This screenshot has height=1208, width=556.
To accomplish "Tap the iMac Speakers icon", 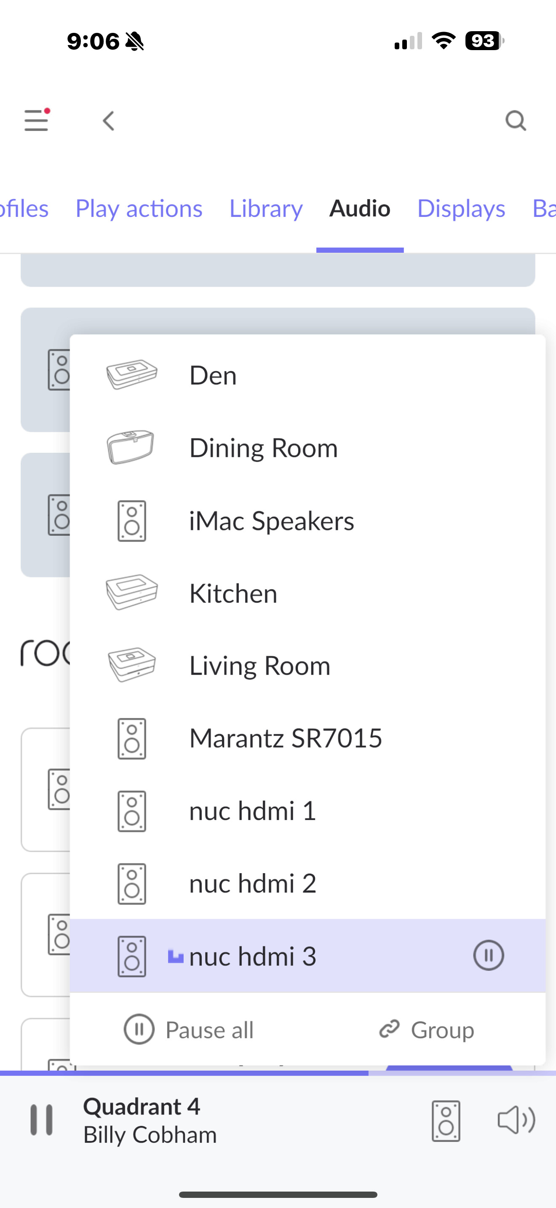I will (x=132, y=521).
